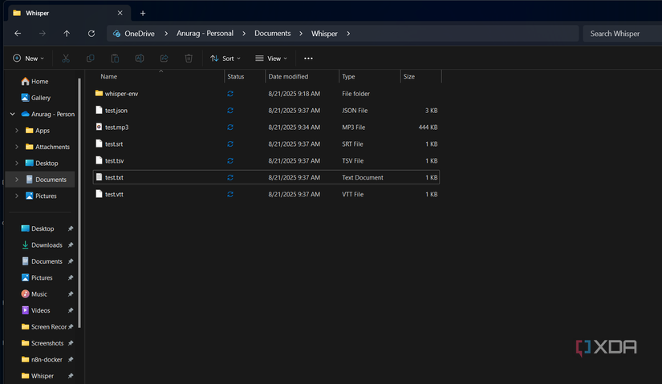The height and width of the screenshot is (384, 662).
Task: Open the Sort dropdown
Action: tap(225, 59)
